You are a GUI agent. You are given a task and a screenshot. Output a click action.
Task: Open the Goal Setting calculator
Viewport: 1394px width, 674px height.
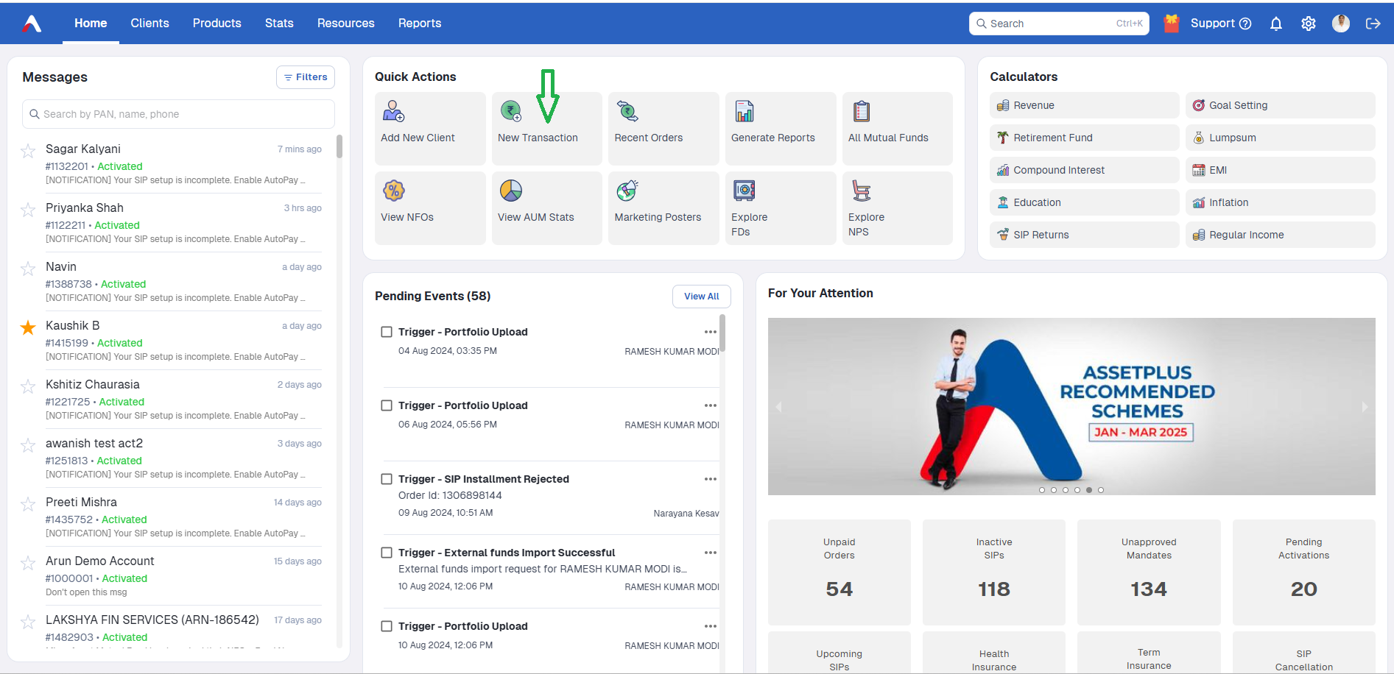click(1280, 105)
